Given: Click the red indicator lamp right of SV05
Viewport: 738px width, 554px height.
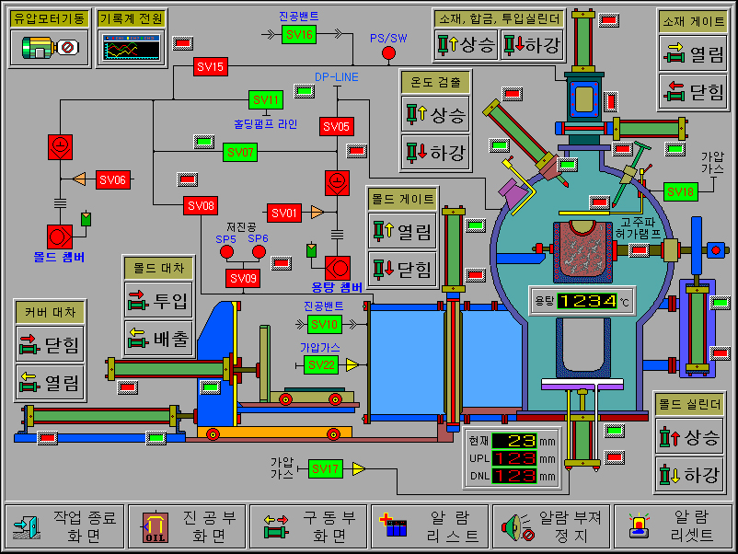Looking at the screenshot, I should tap(356, 151).
